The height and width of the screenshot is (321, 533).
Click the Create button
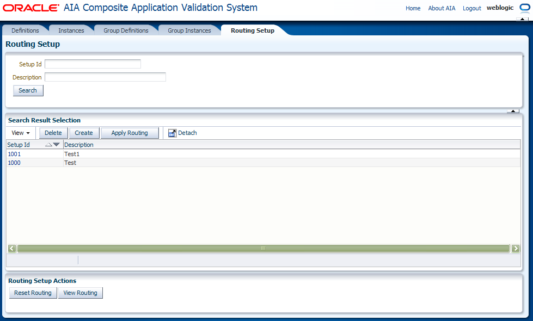click(x=84, y=133)
